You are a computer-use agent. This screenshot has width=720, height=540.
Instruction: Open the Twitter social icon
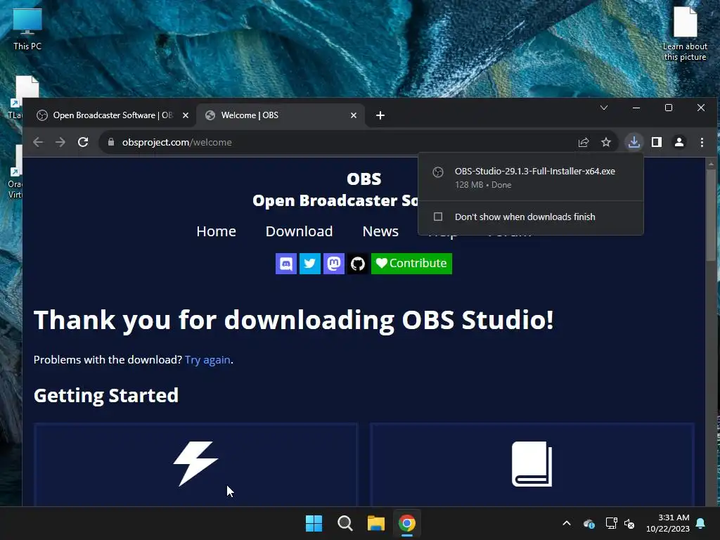[x=310, y=264]
